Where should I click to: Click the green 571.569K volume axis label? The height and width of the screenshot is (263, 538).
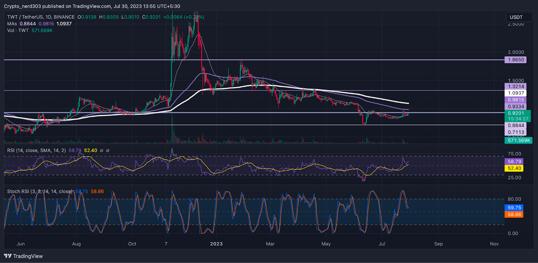pyautogui.click(x=518, y=140)
